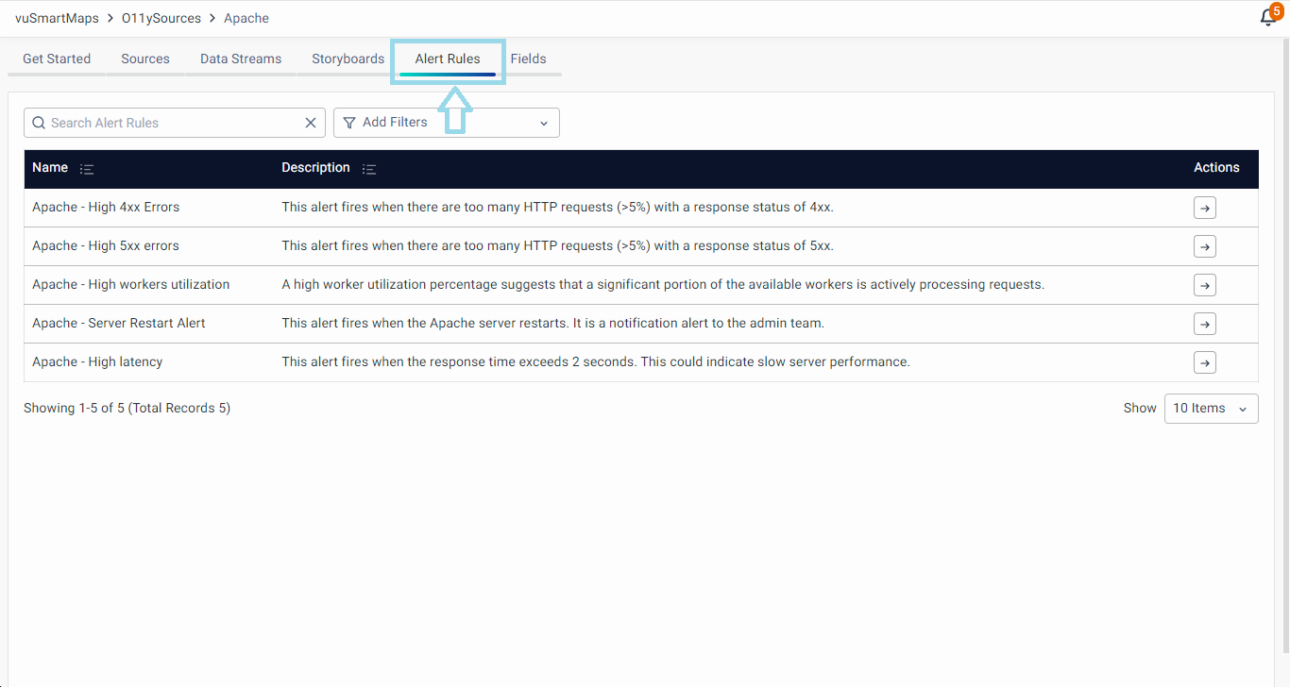Switch to the Get Started tab
The image size is (1290, 688).
[x=57, y=59]
